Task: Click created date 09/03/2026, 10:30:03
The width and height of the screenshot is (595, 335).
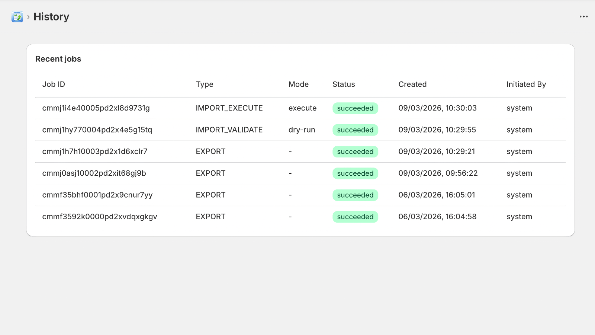Action: coord(437,108)
